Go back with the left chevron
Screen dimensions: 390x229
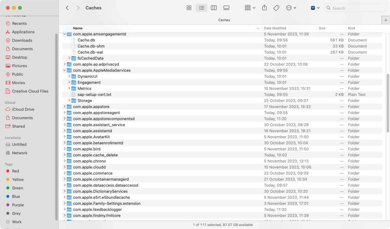pyautogui.click(x=67, y=8)
